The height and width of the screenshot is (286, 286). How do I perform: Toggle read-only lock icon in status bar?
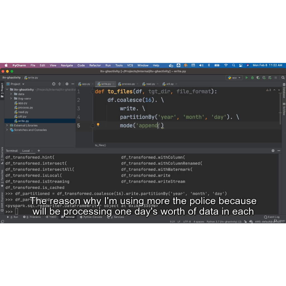(x=245, y=221)
